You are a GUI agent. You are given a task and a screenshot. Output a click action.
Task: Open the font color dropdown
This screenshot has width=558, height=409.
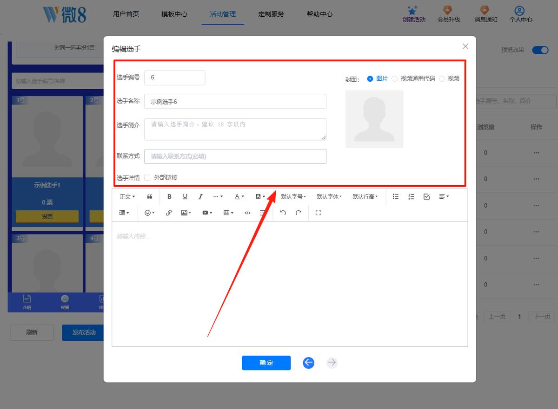239,197
